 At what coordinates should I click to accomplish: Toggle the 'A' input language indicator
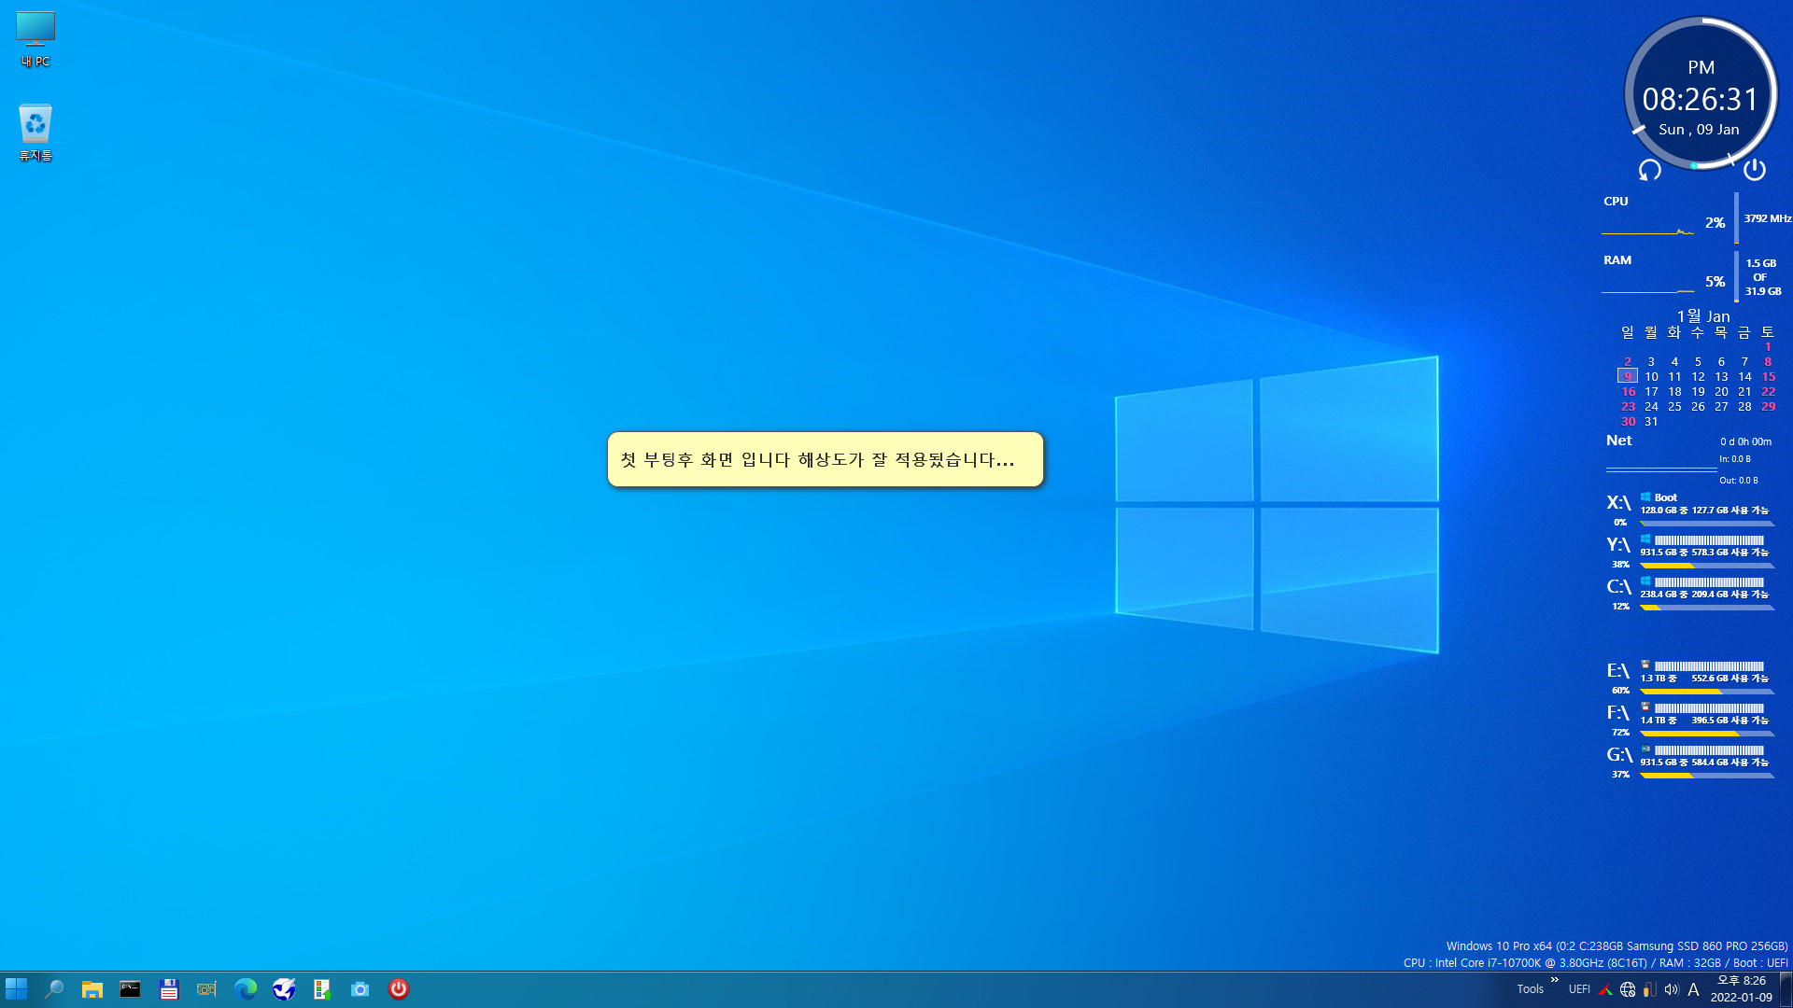tap(1694, 989)
